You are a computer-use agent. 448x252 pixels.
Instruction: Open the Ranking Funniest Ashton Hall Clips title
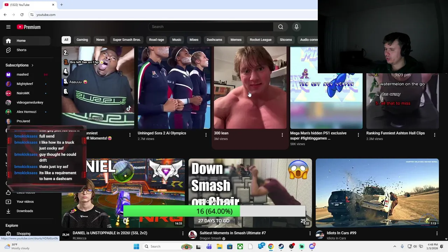pos(395,133)
